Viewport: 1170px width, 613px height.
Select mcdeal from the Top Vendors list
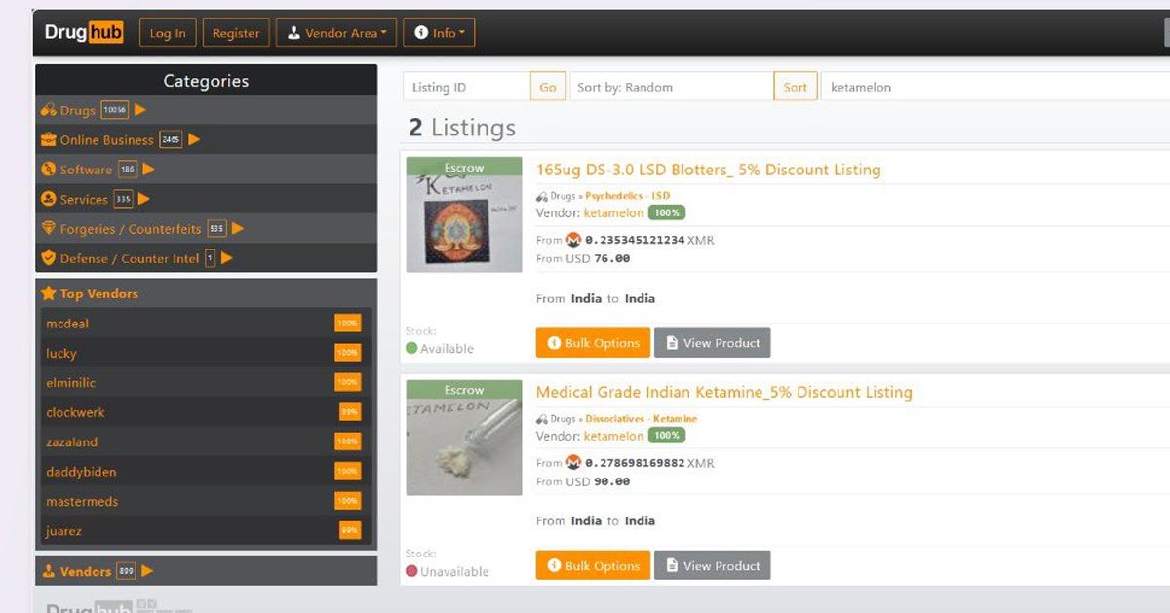point(67,324)
